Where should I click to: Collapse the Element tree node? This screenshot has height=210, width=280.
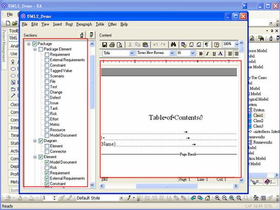click(x=35, y=157)
